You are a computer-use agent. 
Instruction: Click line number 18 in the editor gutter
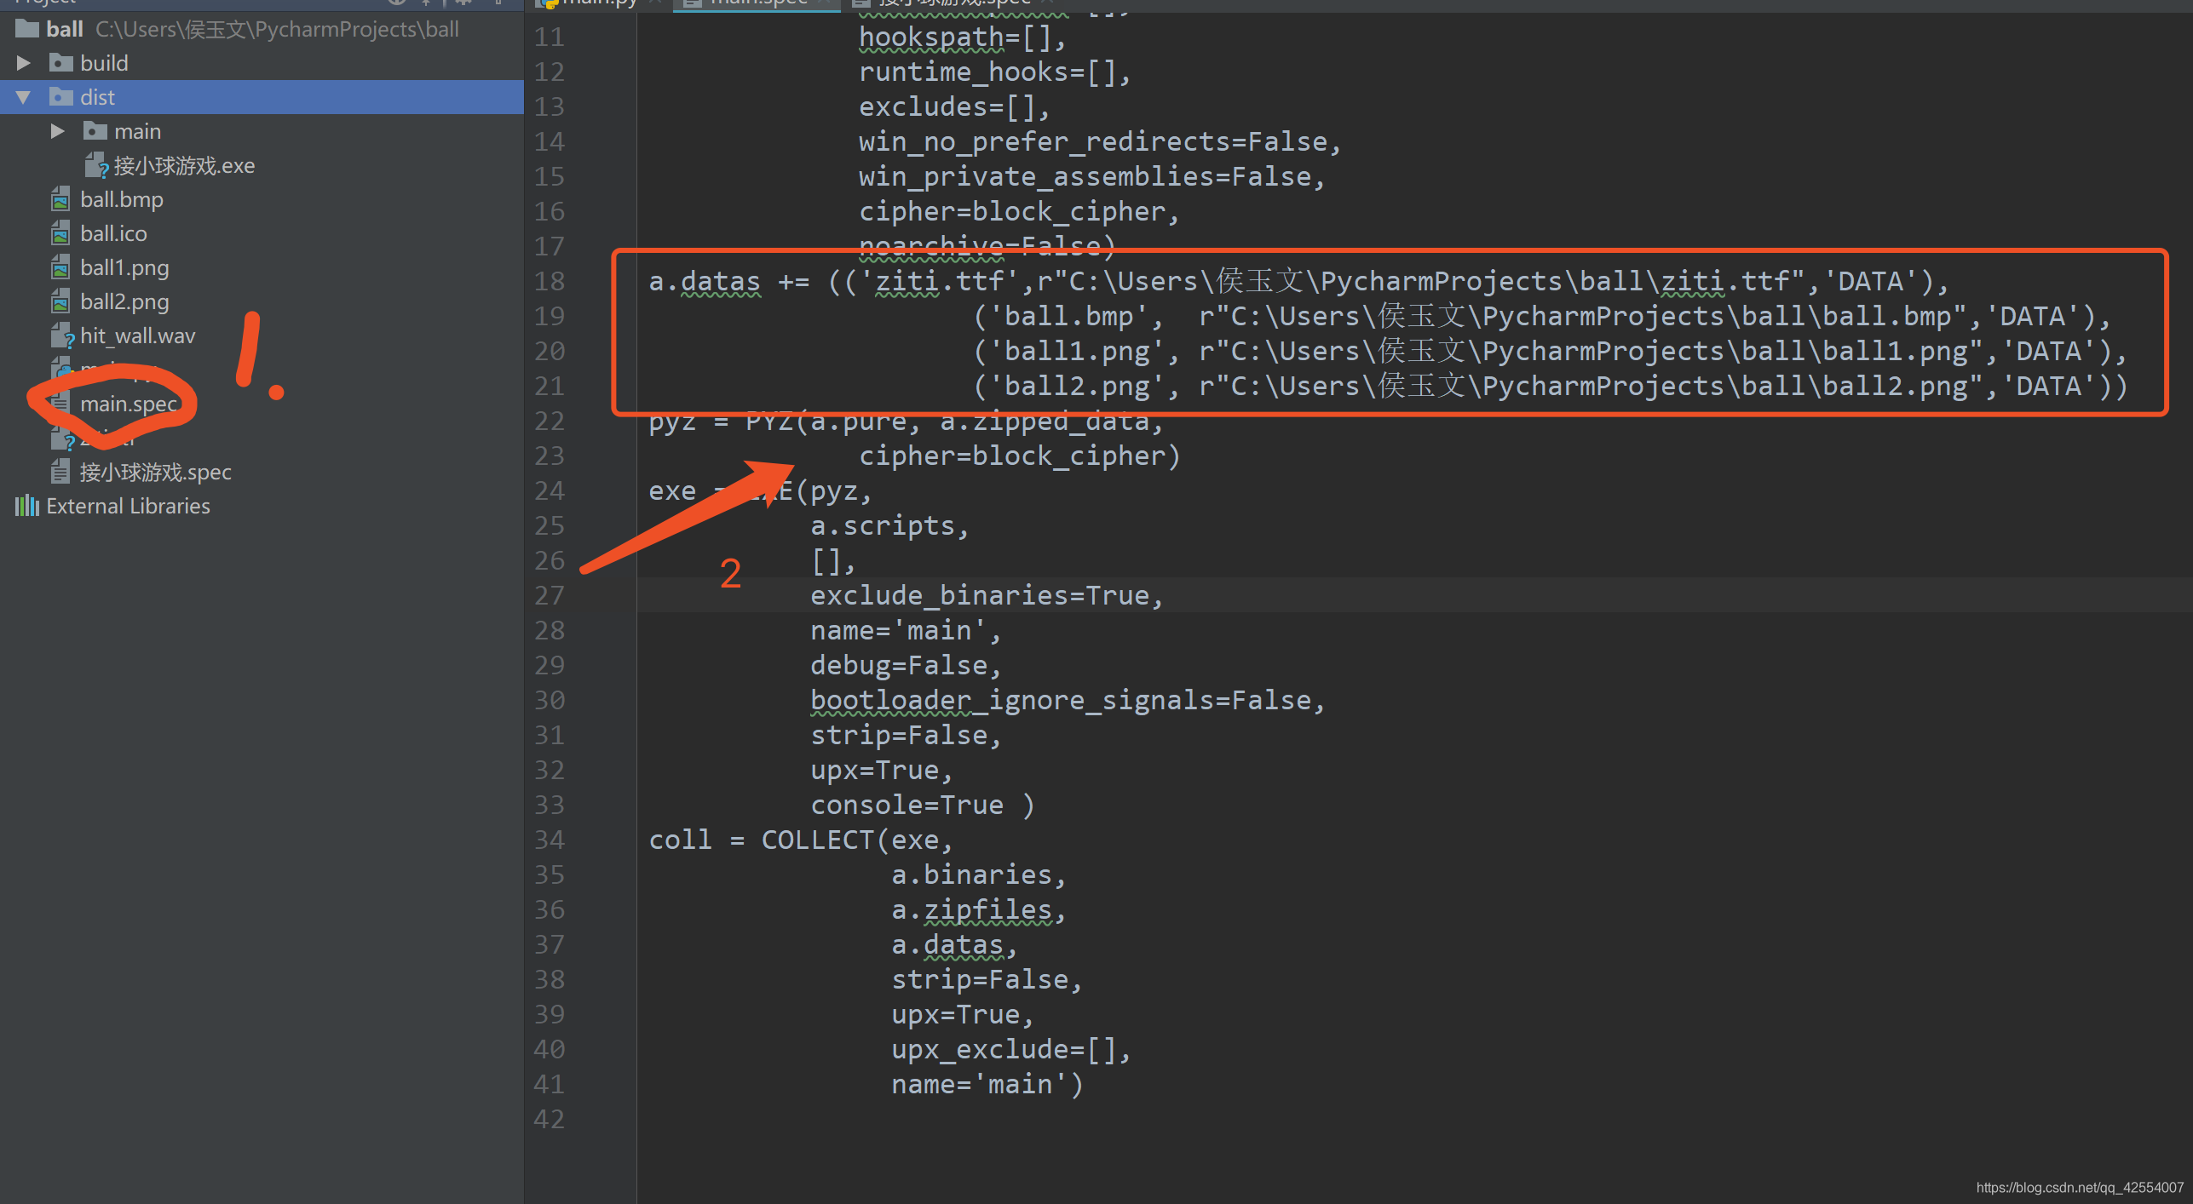pos(550,280)
